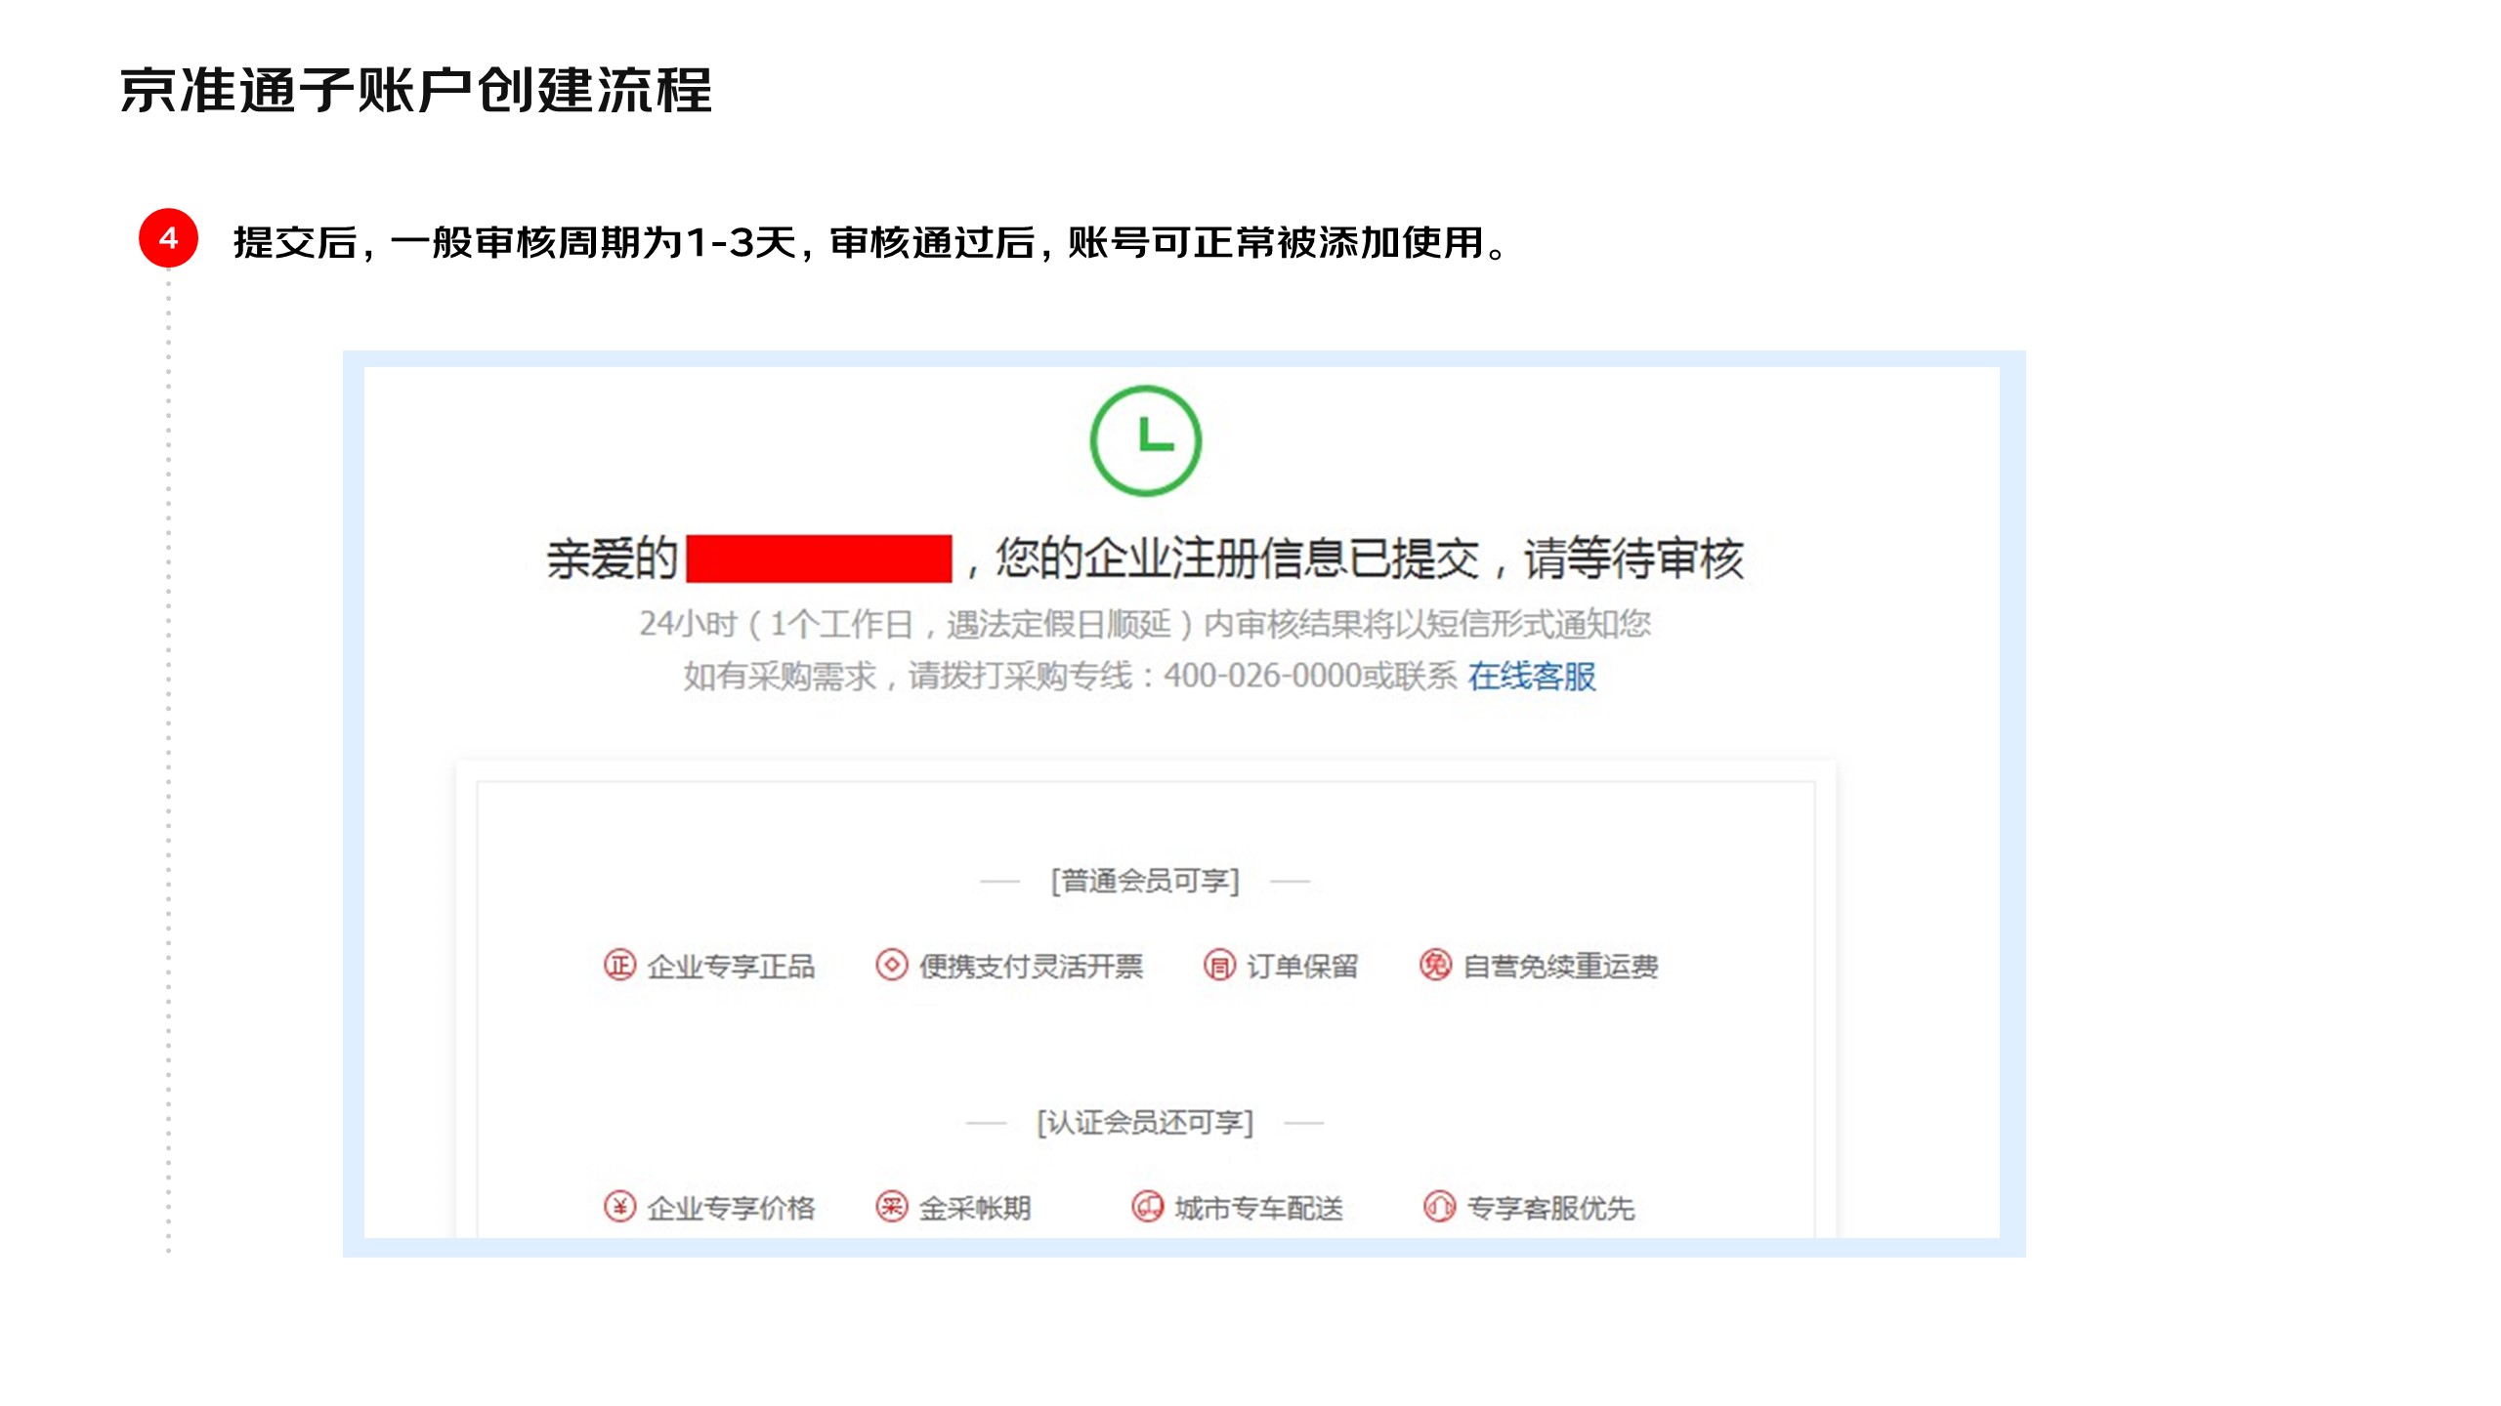2501x1406 pixels.
Task: Click the 城市专车配送 label
Action: pos(1258,1209)
